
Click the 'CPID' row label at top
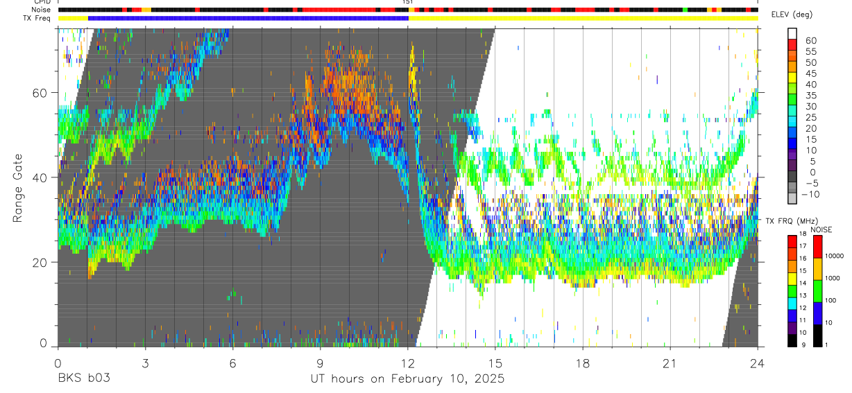click(x=42, y=2)
